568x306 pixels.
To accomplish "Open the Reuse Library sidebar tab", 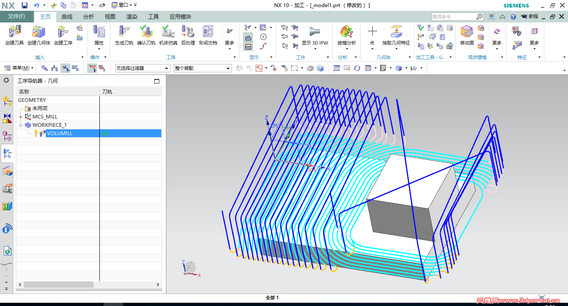I will (7, 206).
